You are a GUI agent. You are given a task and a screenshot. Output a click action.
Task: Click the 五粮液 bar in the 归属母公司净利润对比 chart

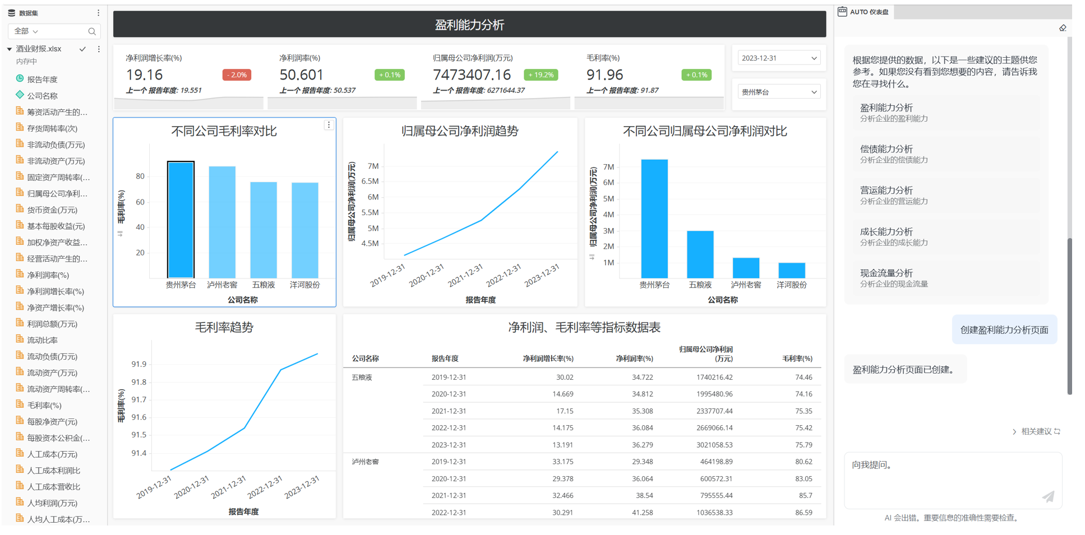click(x=700, y=254)
